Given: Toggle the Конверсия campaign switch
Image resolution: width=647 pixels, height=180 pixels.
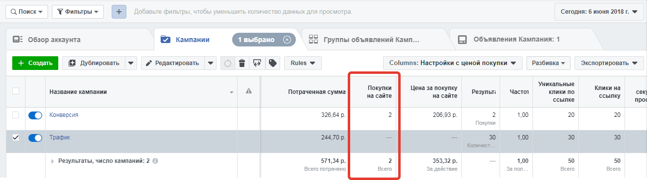Looking at the screenshot, I should tap(35, 115).
